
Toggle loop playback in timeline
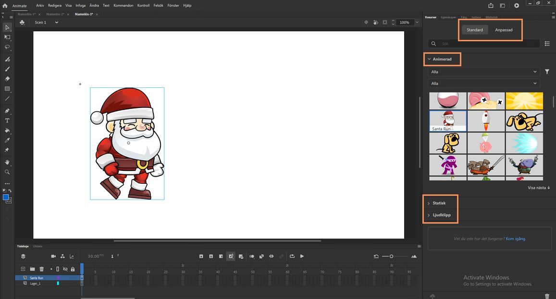click(292, 256)
